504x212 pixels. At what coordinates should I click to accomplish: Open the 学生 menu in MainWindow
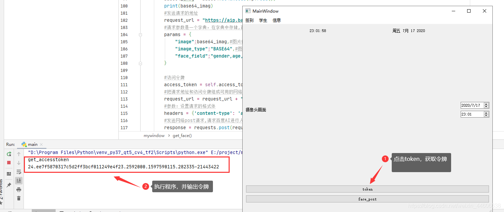click(263, 20)
